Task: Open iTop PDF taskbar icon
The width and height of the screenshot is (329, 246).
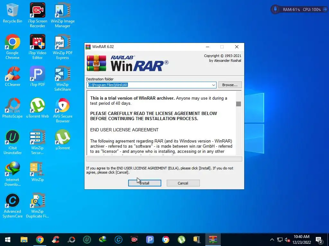Action: pyautogui.click(x=150, y=240)
